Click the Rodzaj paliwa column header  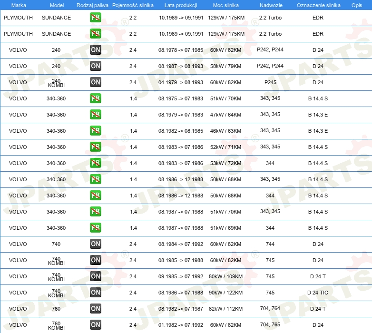[x=92, y=5]
